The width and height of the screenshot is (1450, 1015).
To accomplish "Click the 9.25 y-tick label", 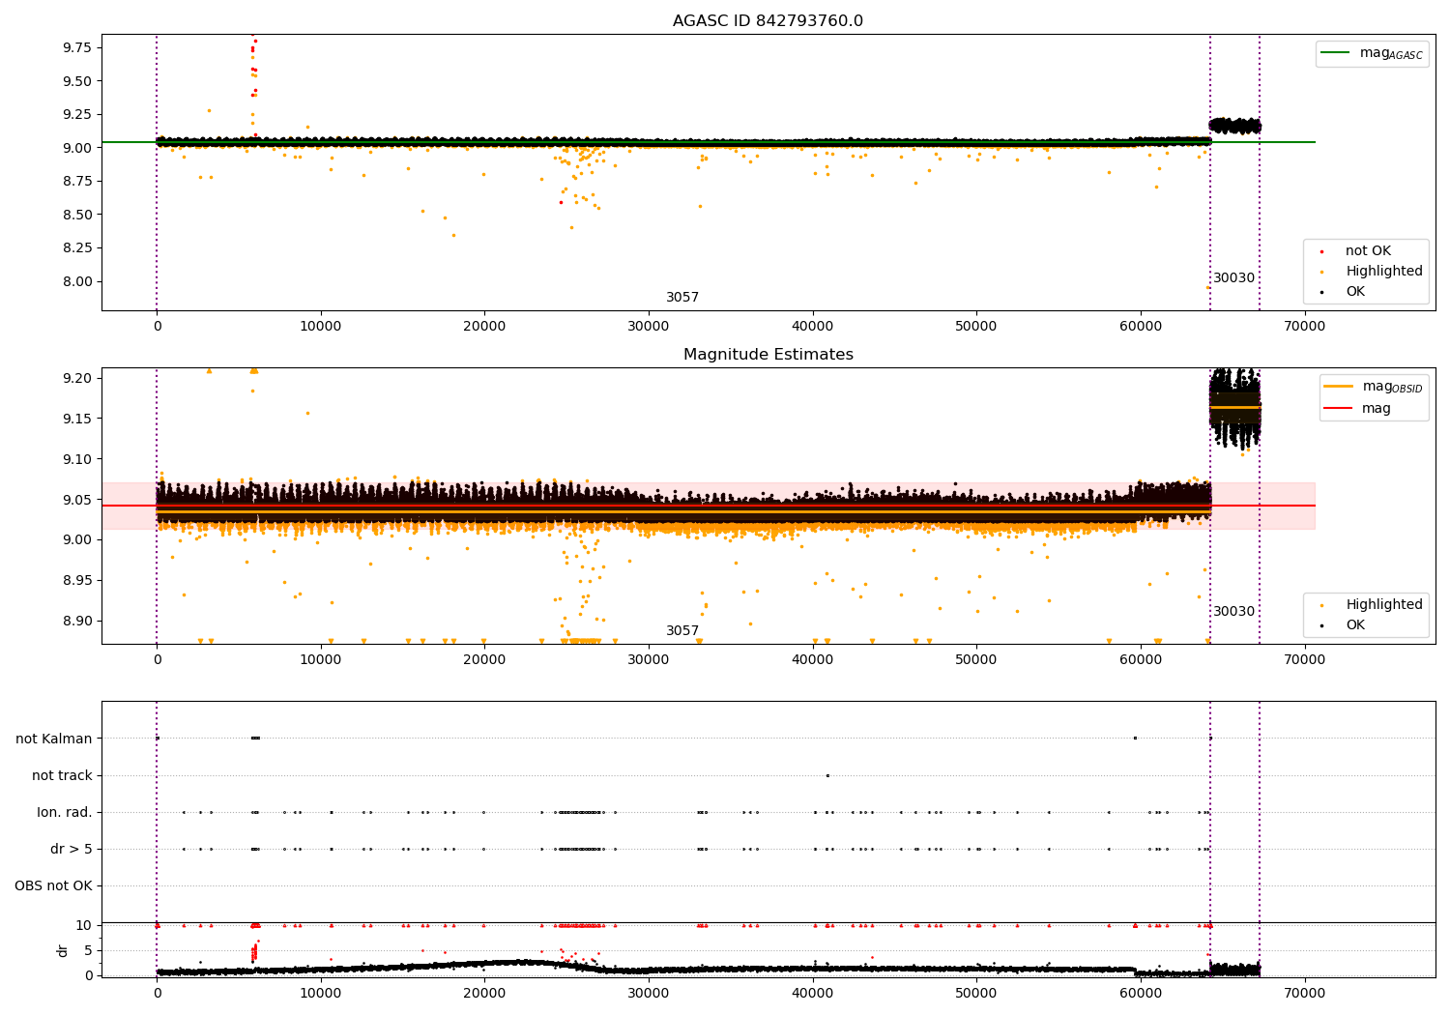I will [x=77, y=115].
